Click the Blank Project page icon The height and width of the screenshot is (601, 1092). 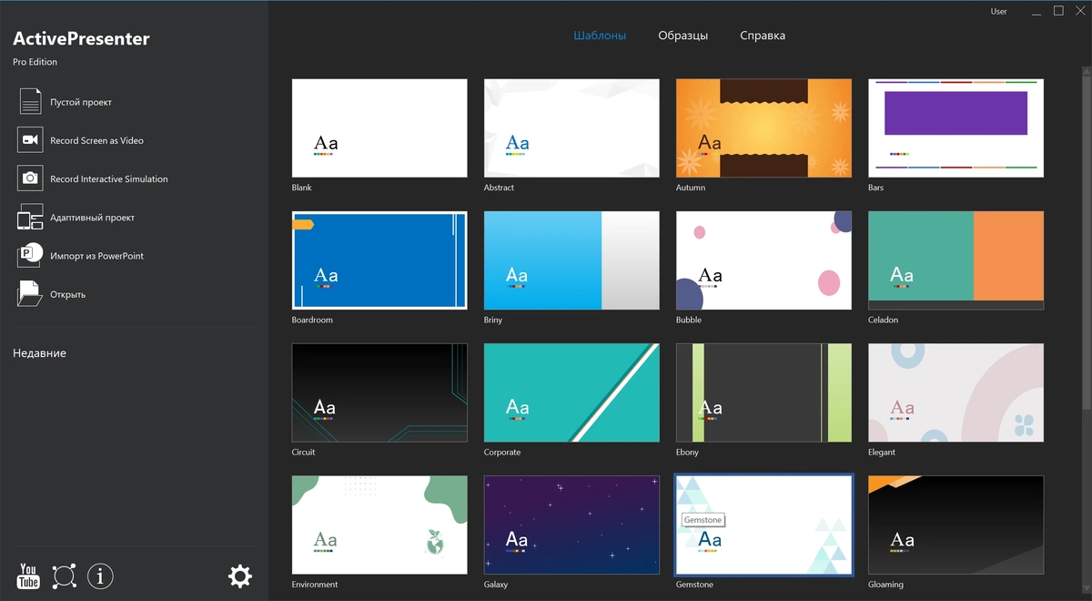pos(30,101)
